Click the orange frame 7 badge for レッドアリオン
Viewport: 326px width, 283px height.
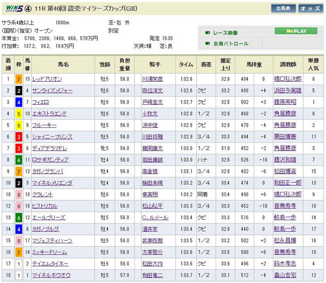(19, 79)
